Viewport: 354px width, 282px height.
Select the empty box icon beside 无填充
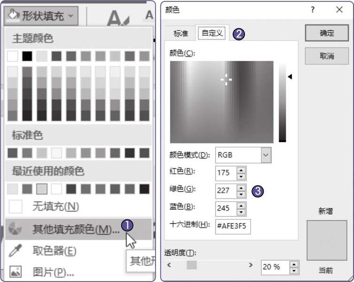click(16, 206)
